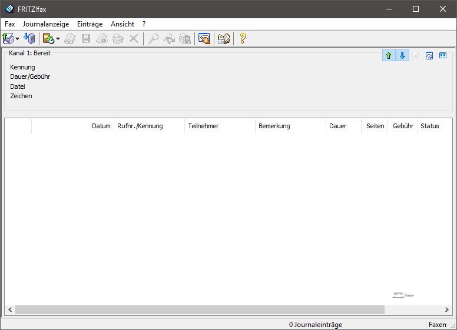The image size is (457, 330).
Task: Click the fax settings window toolbar icon
Action: [204, 39]
